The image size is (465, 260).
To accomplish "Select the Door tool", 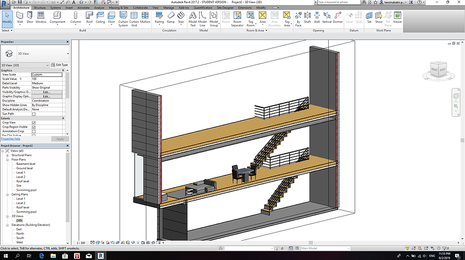I will (x=30, y=18).
